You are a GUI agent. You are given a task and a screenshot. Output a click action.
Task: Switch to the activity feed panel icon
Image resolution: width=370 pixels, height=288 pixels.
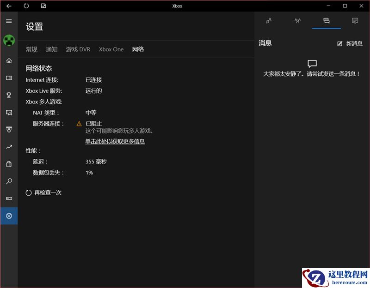coord(354,21)
